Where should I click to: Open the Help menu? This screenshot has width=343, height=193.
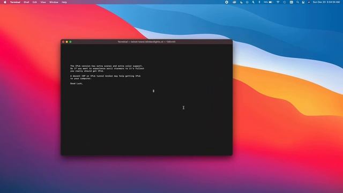[x=64, y=2]
